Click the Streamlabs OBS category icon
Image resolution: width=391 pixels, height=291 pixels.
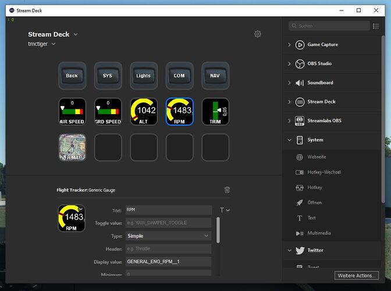pyautogui.click(x=300, y=121)
